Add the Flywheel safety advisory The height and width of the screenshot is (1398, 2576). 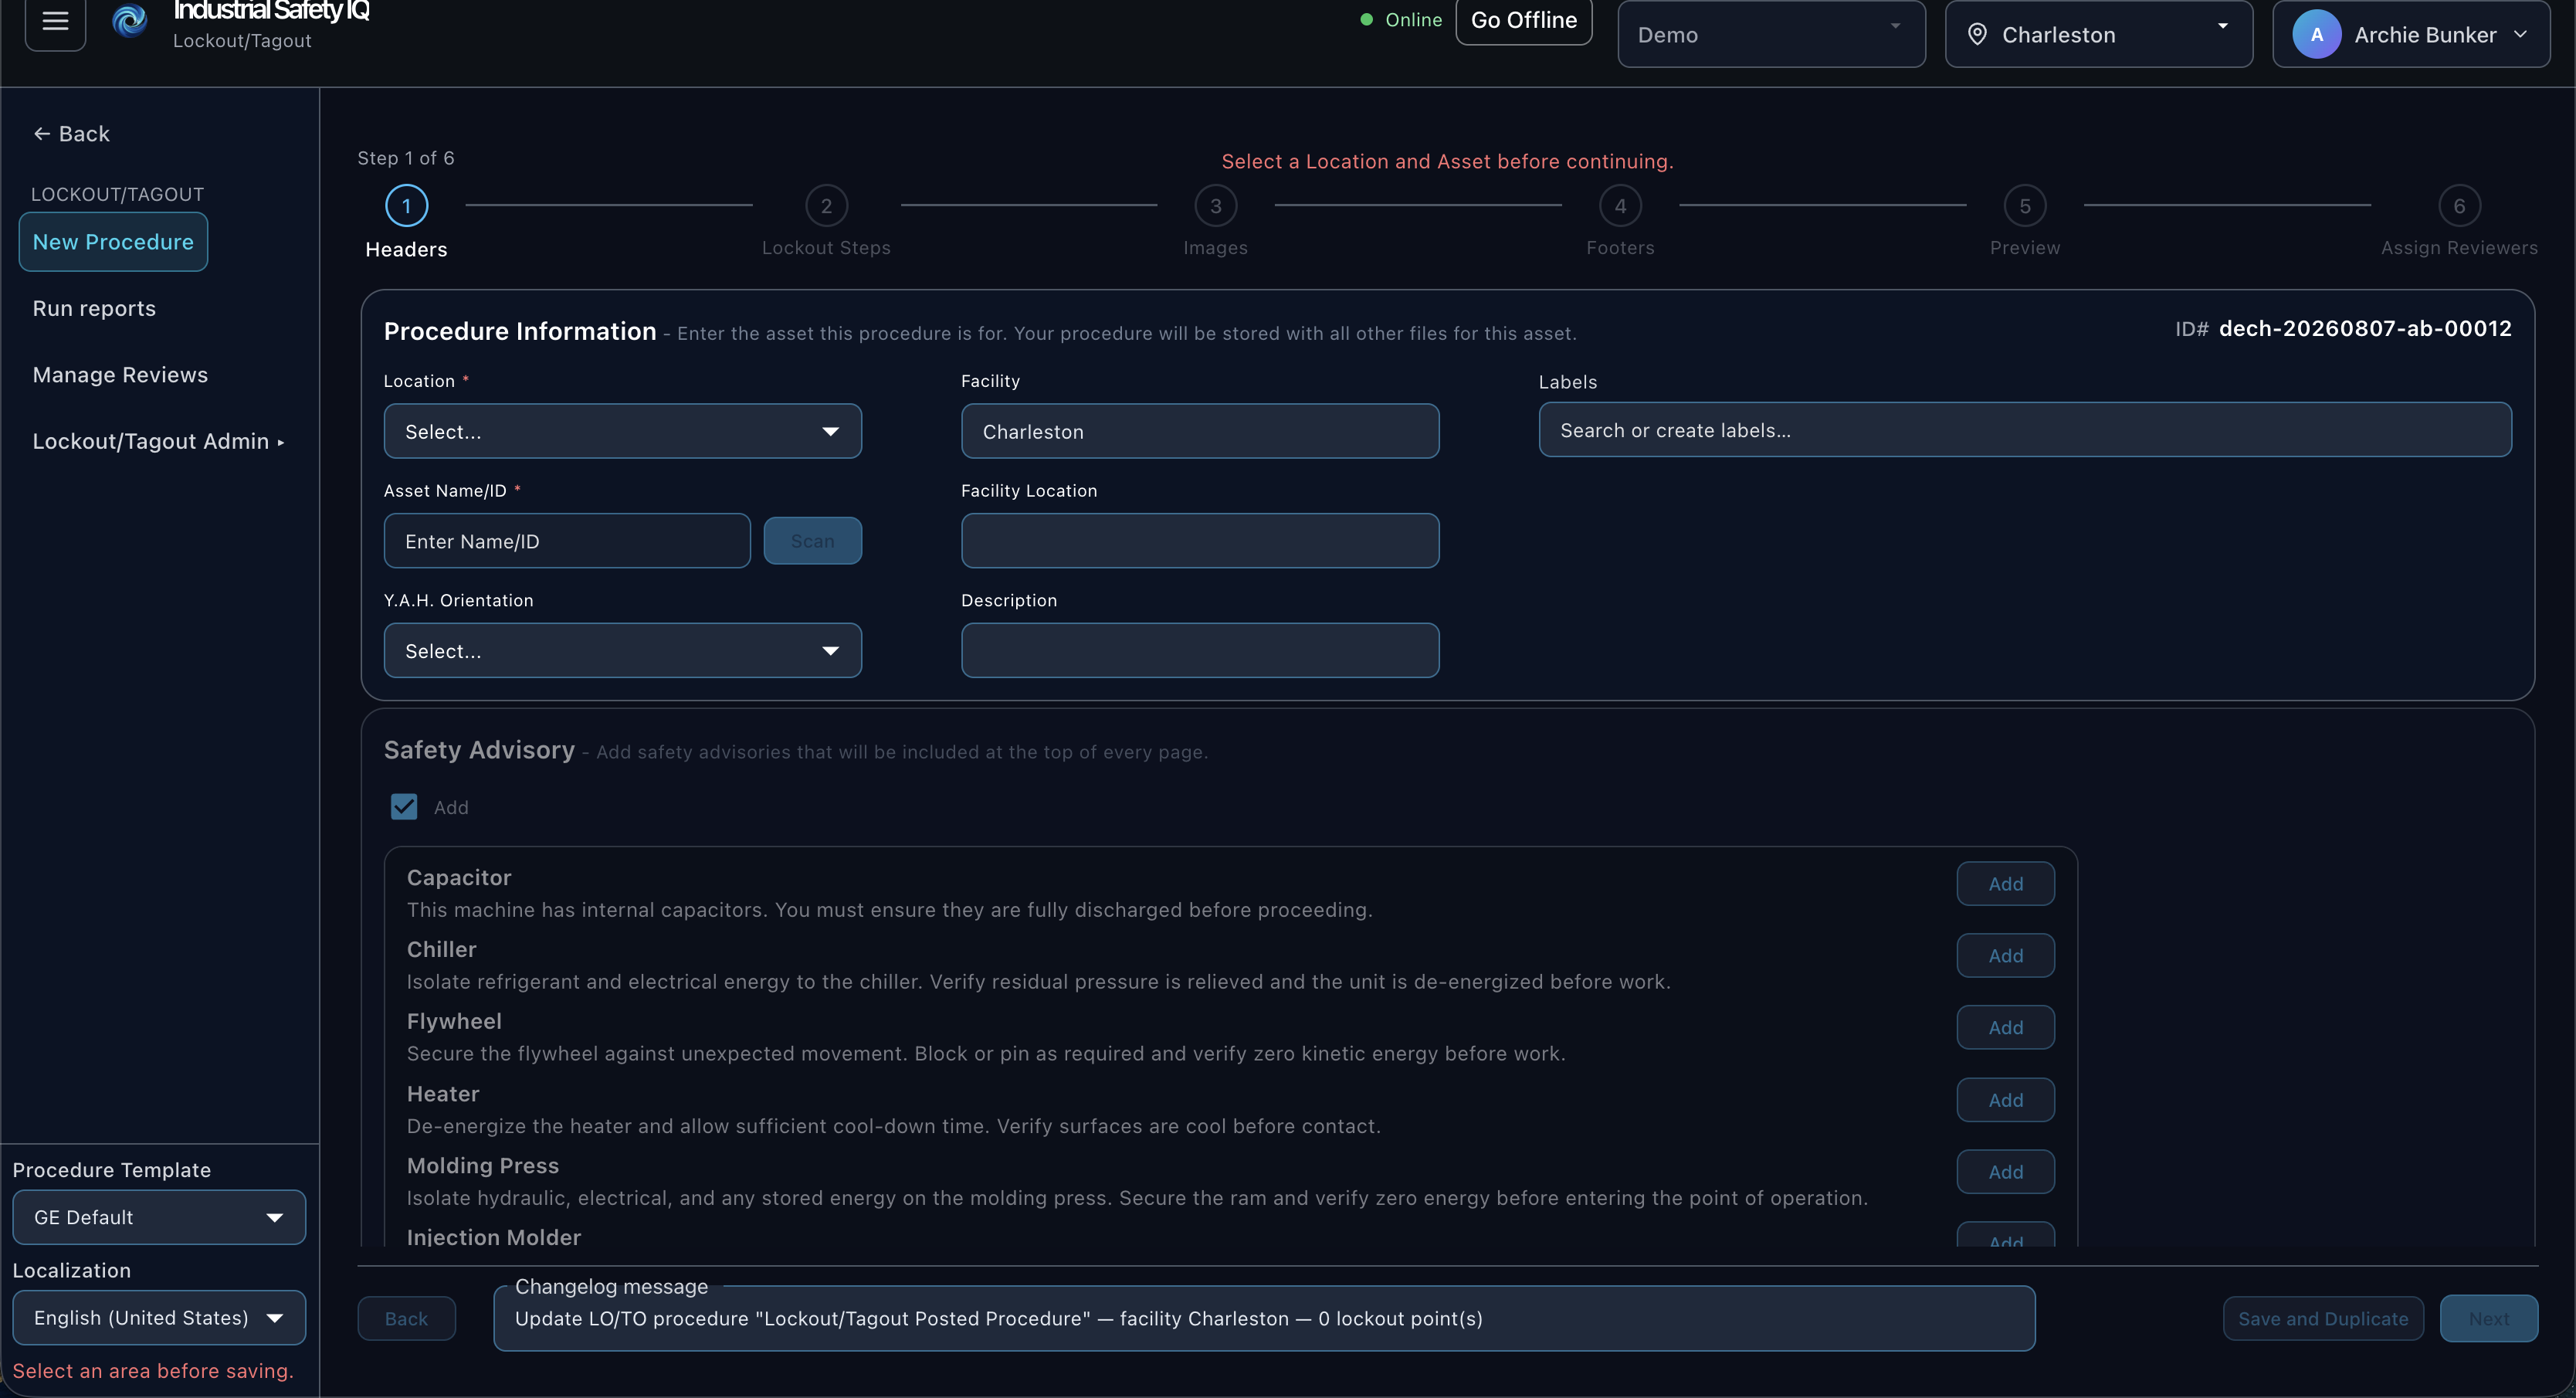(2005, 1028)
